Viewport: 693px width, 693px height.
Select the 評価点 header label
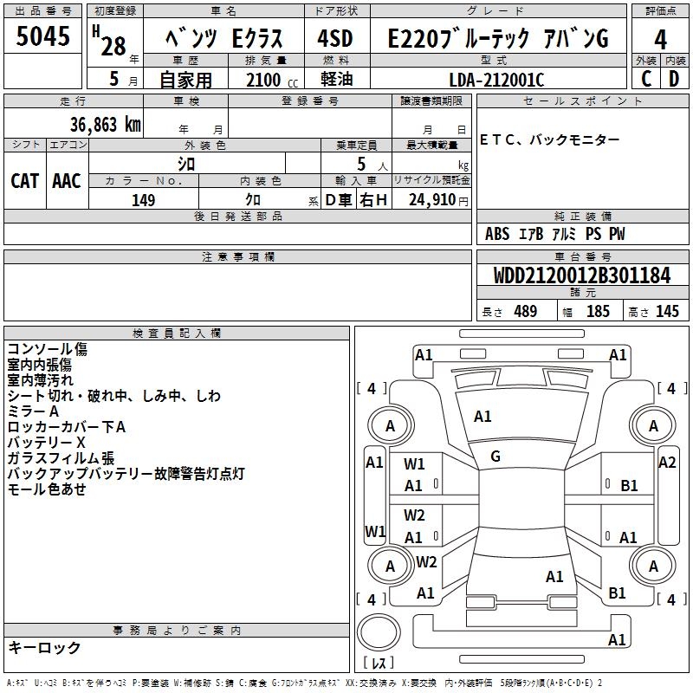pos(660,10)
